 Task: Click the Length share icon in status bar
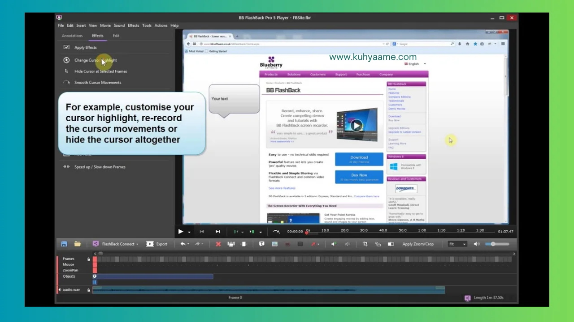(x=468, y=298)
